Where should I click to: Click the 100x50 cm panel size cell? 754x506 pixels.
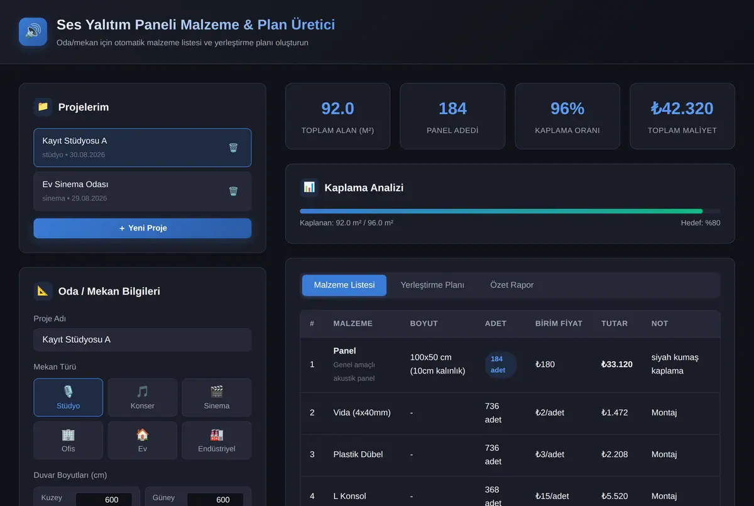pos(438,364)
